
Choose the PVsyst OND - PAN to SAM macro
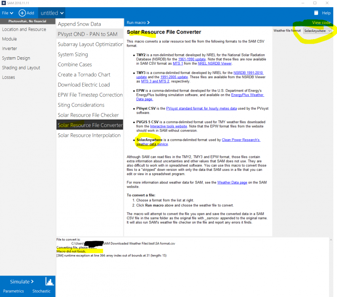(88, 34)
